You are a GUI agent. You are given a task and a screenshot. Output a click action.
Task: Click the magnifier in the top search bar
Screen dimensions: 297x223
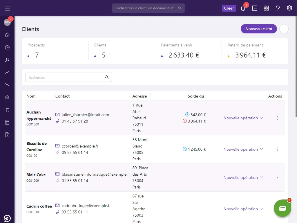click(180, 8)
